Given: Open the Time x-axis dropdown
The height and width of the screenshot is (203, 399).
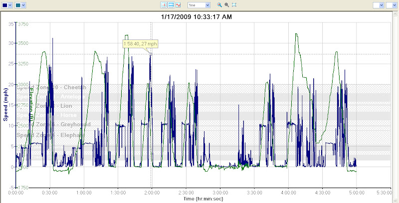Looking at the screenshot, I should (x=199, y=5).
